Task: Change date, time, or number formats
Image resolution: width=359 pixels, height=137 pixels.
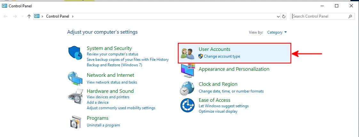Action: (231, 91)
